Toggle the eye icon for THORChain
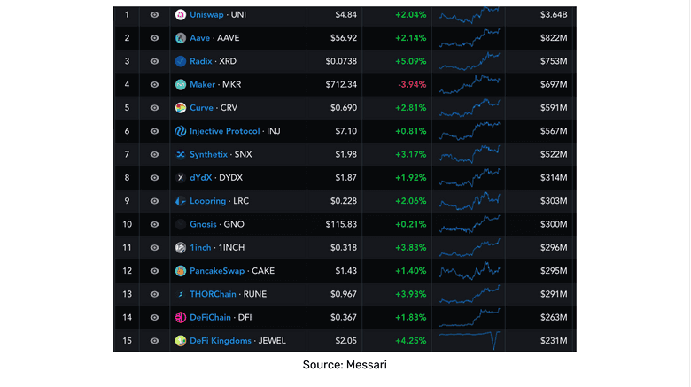The height and width of the screenshot is (387, 691). coord(155,294)
